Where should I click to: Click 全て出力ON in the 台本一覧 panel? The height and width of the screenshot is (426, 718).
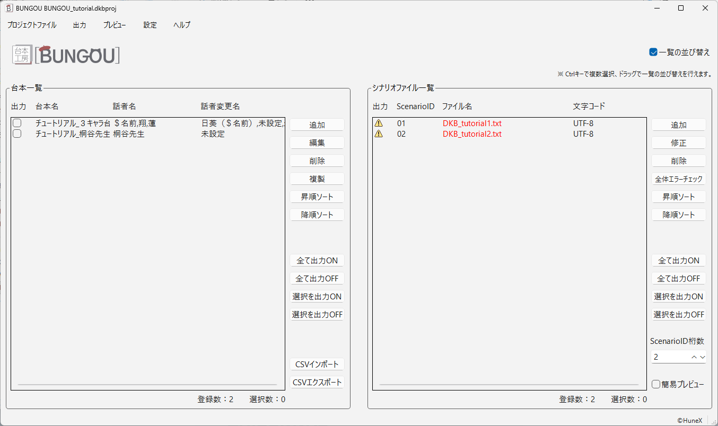317,260
